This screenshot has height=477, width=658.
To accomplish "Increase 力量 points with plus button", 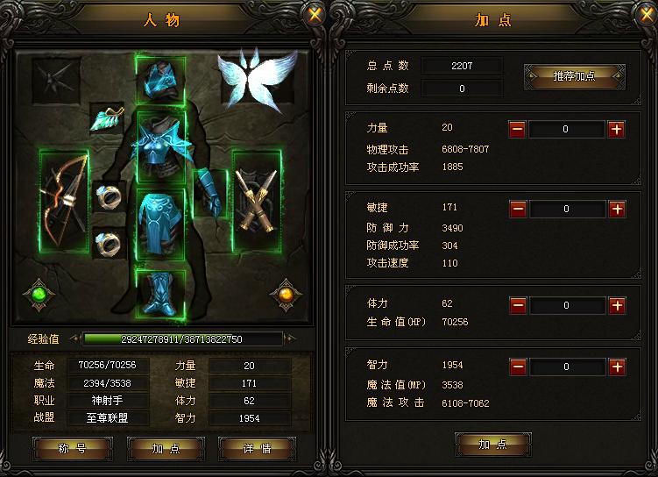I will coord(617,129).
